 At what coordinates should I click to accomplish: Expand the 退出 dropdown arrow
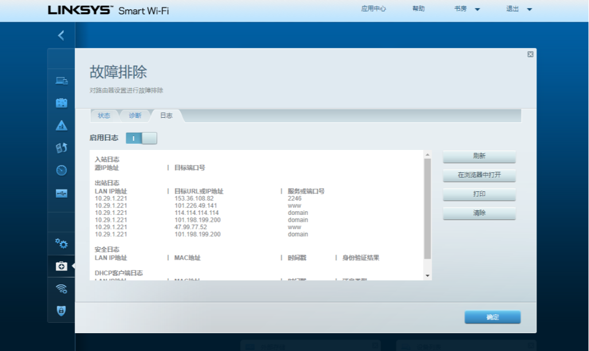[529, 9]
